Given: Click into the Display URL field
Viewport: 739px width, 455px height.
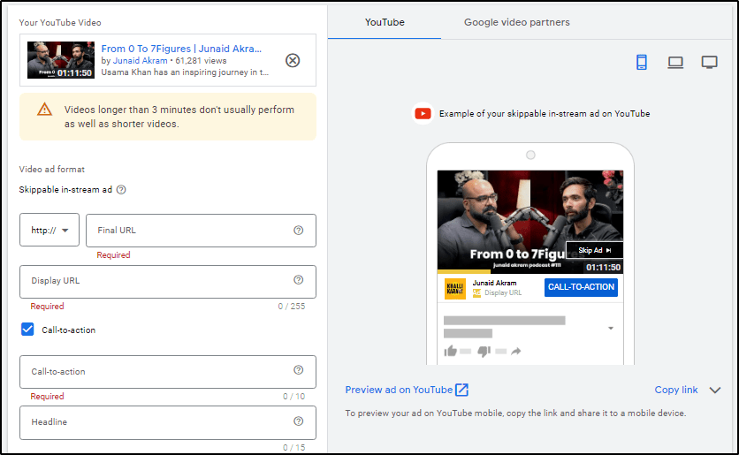Looking at the screenshot, I should click(x=168, y=281).
